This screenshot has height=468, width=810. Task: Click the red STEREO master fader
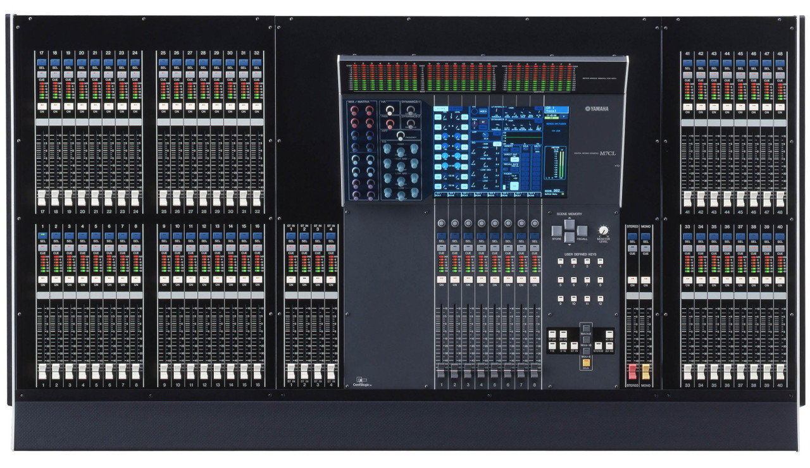tap(632, 372)
